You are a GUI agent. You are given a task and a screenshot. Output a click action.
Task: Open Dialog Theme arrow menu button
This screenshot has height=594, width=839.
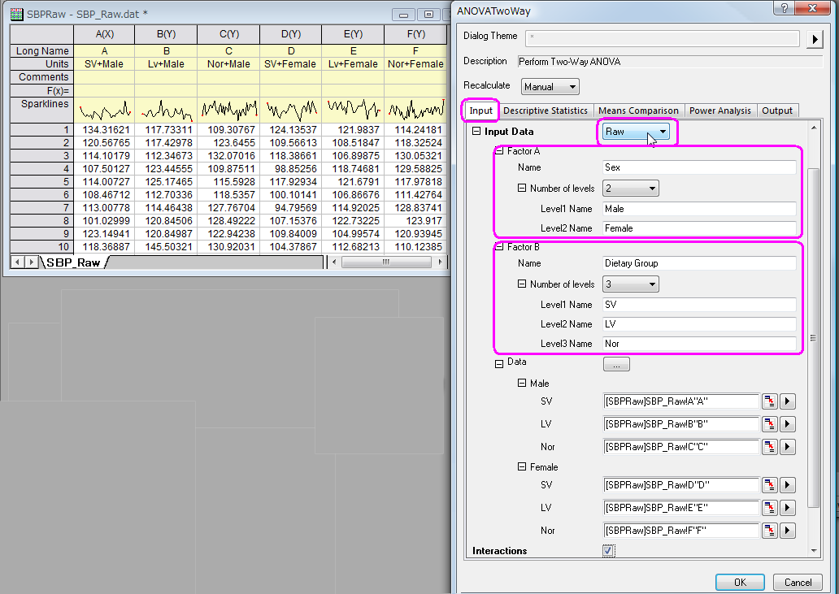click(815, 40)
